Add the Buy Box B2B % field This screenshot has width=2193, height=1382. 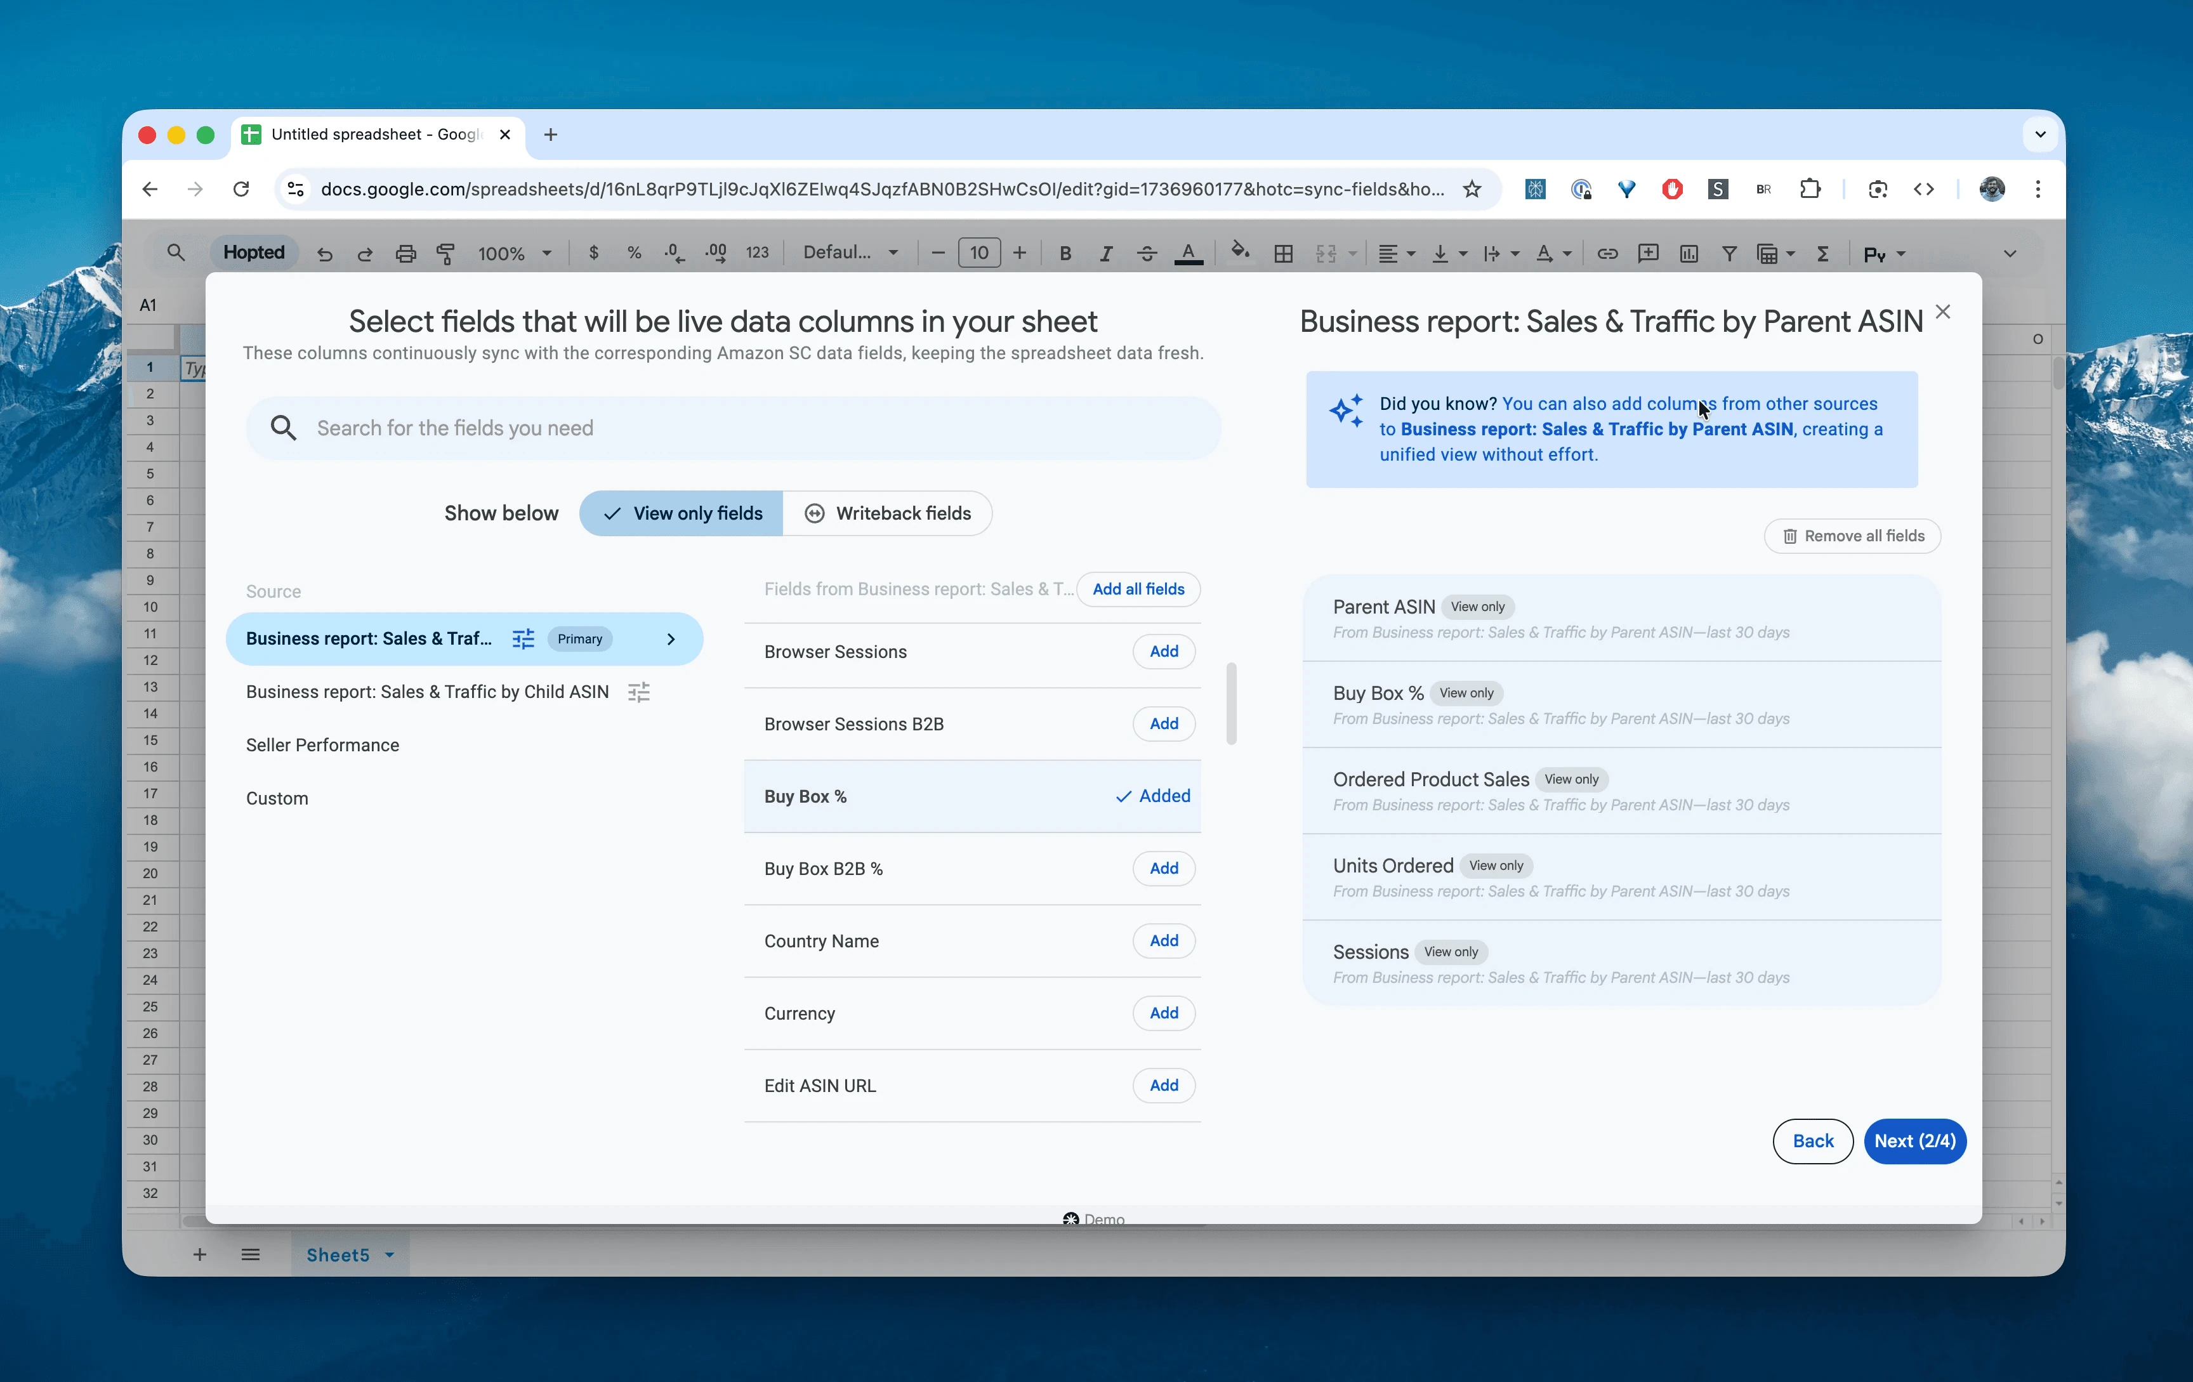click(x=1164, y=869)
